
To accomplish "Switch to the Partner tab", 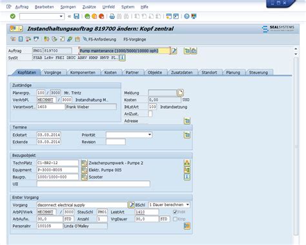I will pos(132,72).
